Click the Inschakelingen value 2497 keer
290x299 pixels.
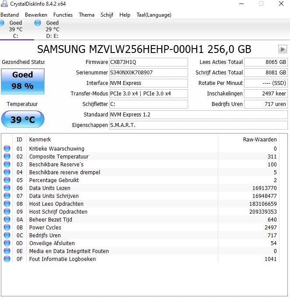point(266,94)
